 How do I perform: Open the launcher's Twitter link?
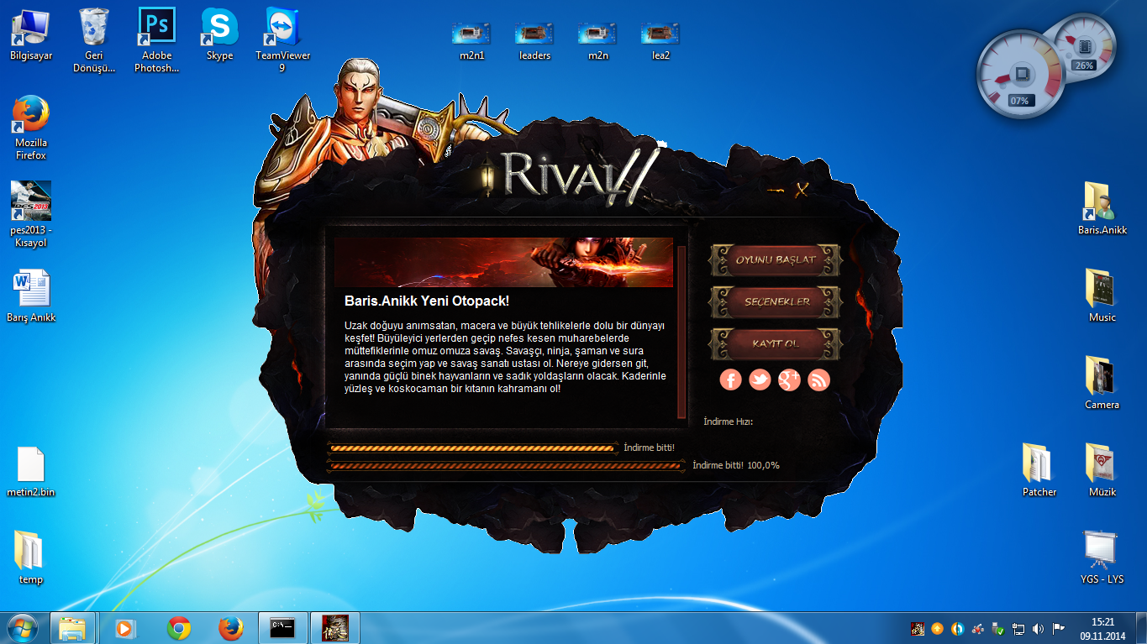760,380
